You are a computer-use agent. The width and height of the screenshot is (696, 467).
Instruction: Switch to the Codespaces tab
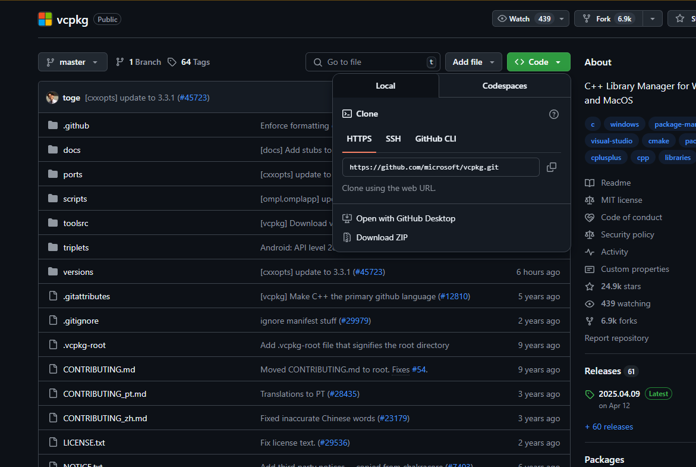click(x=504, y=86)
